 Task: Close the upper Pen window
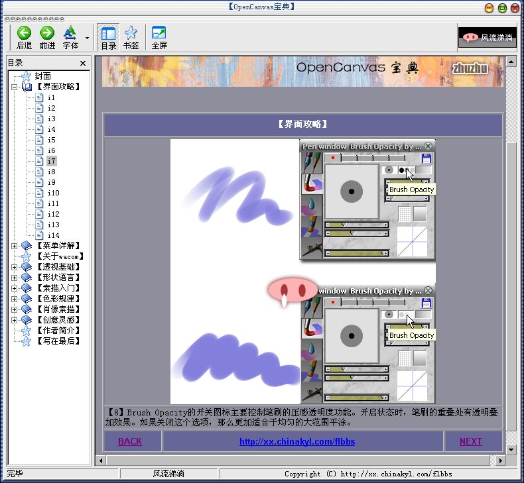click(428, 146)
